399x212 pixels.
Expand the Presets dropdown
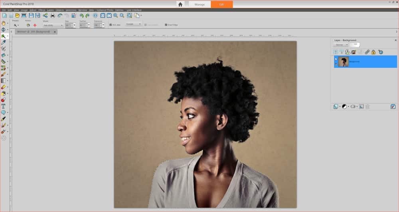pos(16,25)
